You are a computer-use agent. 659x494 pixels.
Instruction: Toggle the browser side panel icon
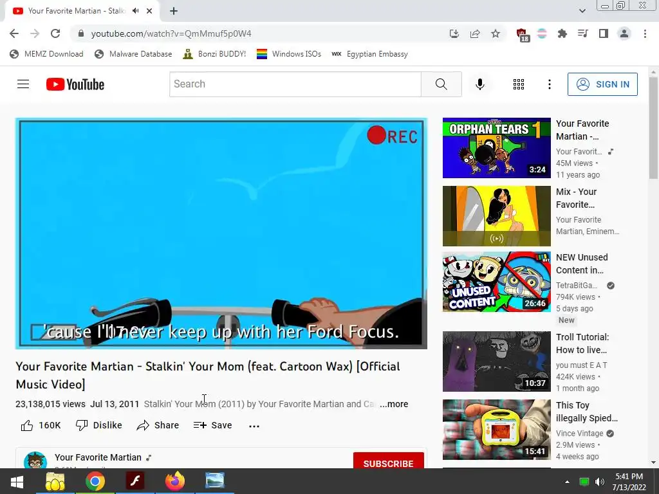click(x=603, y=33)
